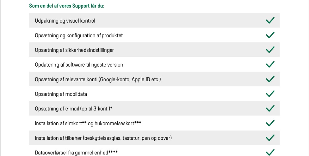Select the checkmark for Opsætning af mobildata
309x156 pixels.
click(x=270, y=94)
